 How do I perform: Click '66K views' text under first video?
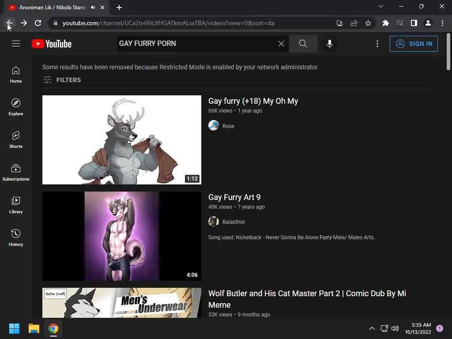pyautogui.click(x=220, y=111)
